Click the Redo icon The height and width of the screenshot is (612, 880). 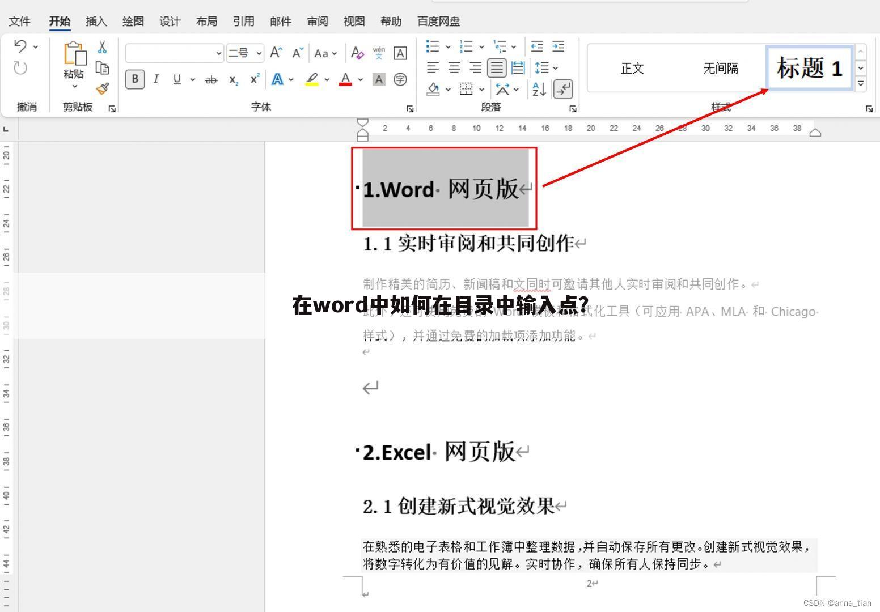[x=20, y=69]
